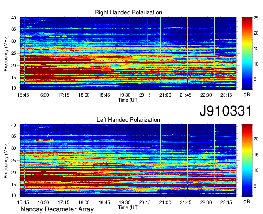Click the 19:30 time tick on the left-handed plot
263x214 pixels.
tap(125, 202)
